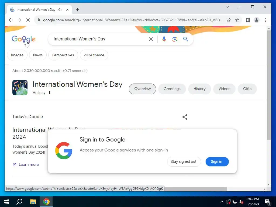Share Today's Doodle with the share icon

185,117
